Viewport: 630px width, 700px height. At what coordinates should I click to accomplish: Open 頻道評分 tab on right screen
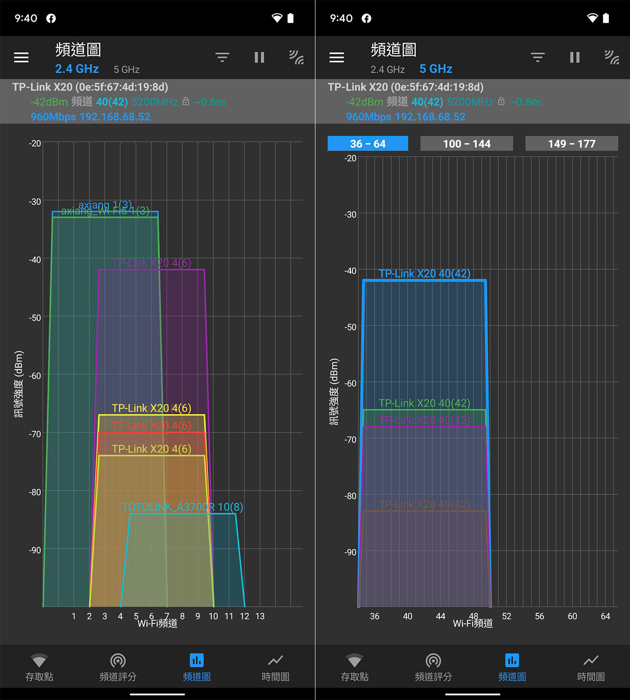pyautogui.click(x=434, y=668)
